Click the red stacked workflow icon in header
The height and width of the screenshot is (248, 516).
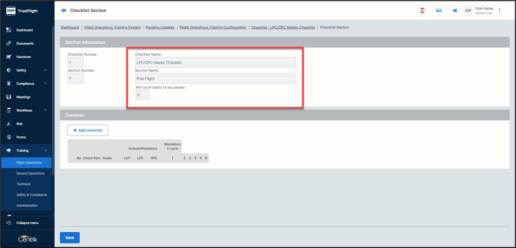[422, 10]
